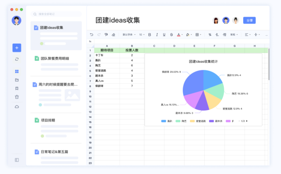Increase decimal places icon
The height and width of the screenshot is (174, 281).
(225, 35)
